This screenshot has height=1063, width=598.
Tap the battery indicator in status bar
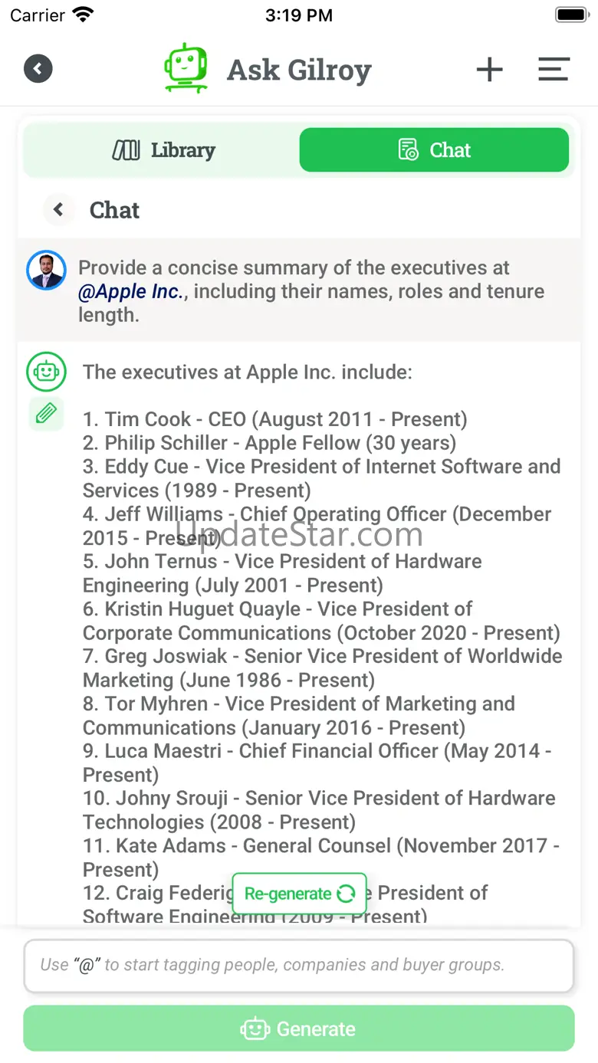[x=571, y=15]
